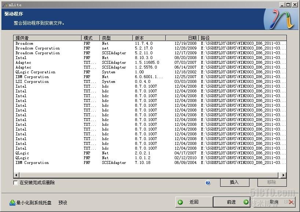This screenshot has height=212, width=300.
Task: Select Broadcom Corporation net 5.2.17.0 row
Action: click(x=150, y=48)
